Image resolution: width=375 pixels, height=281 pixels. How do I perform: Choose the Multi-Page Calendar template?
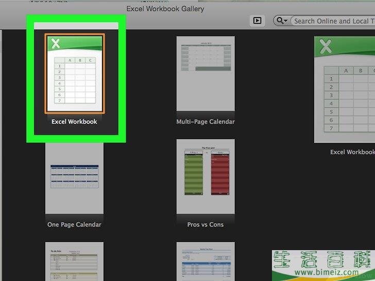206,74
